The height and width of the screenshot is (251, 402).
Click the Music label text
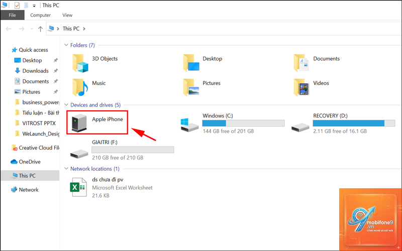click(98, 83)
